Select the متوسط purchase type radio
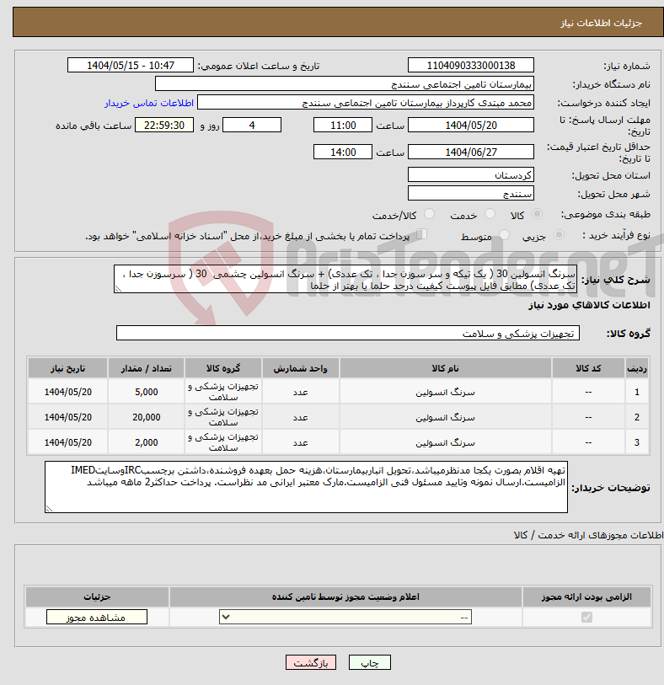Screen dimensions: 664x685 [504, 235]
